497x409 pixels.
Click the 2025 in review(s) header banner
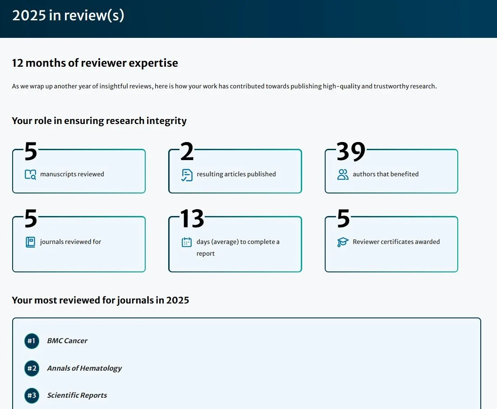[248, 19]
